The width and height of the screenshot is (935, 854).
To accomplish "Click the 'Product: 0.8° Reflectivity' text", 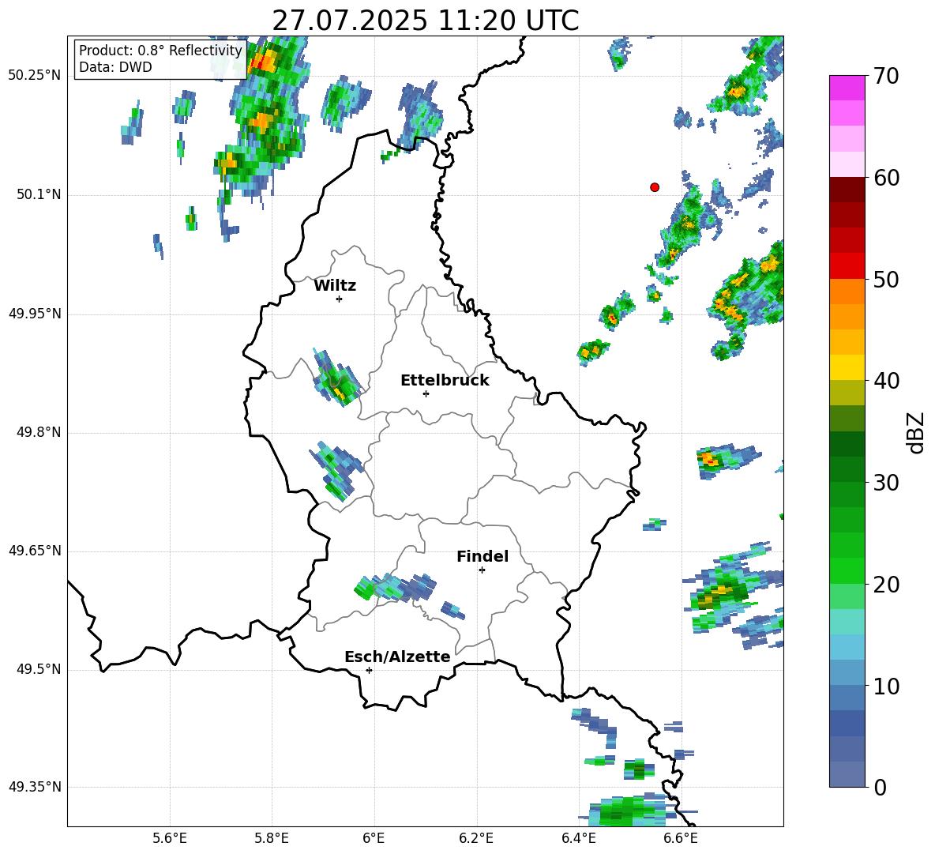I will pyautogui.click(x=160, y=51).
